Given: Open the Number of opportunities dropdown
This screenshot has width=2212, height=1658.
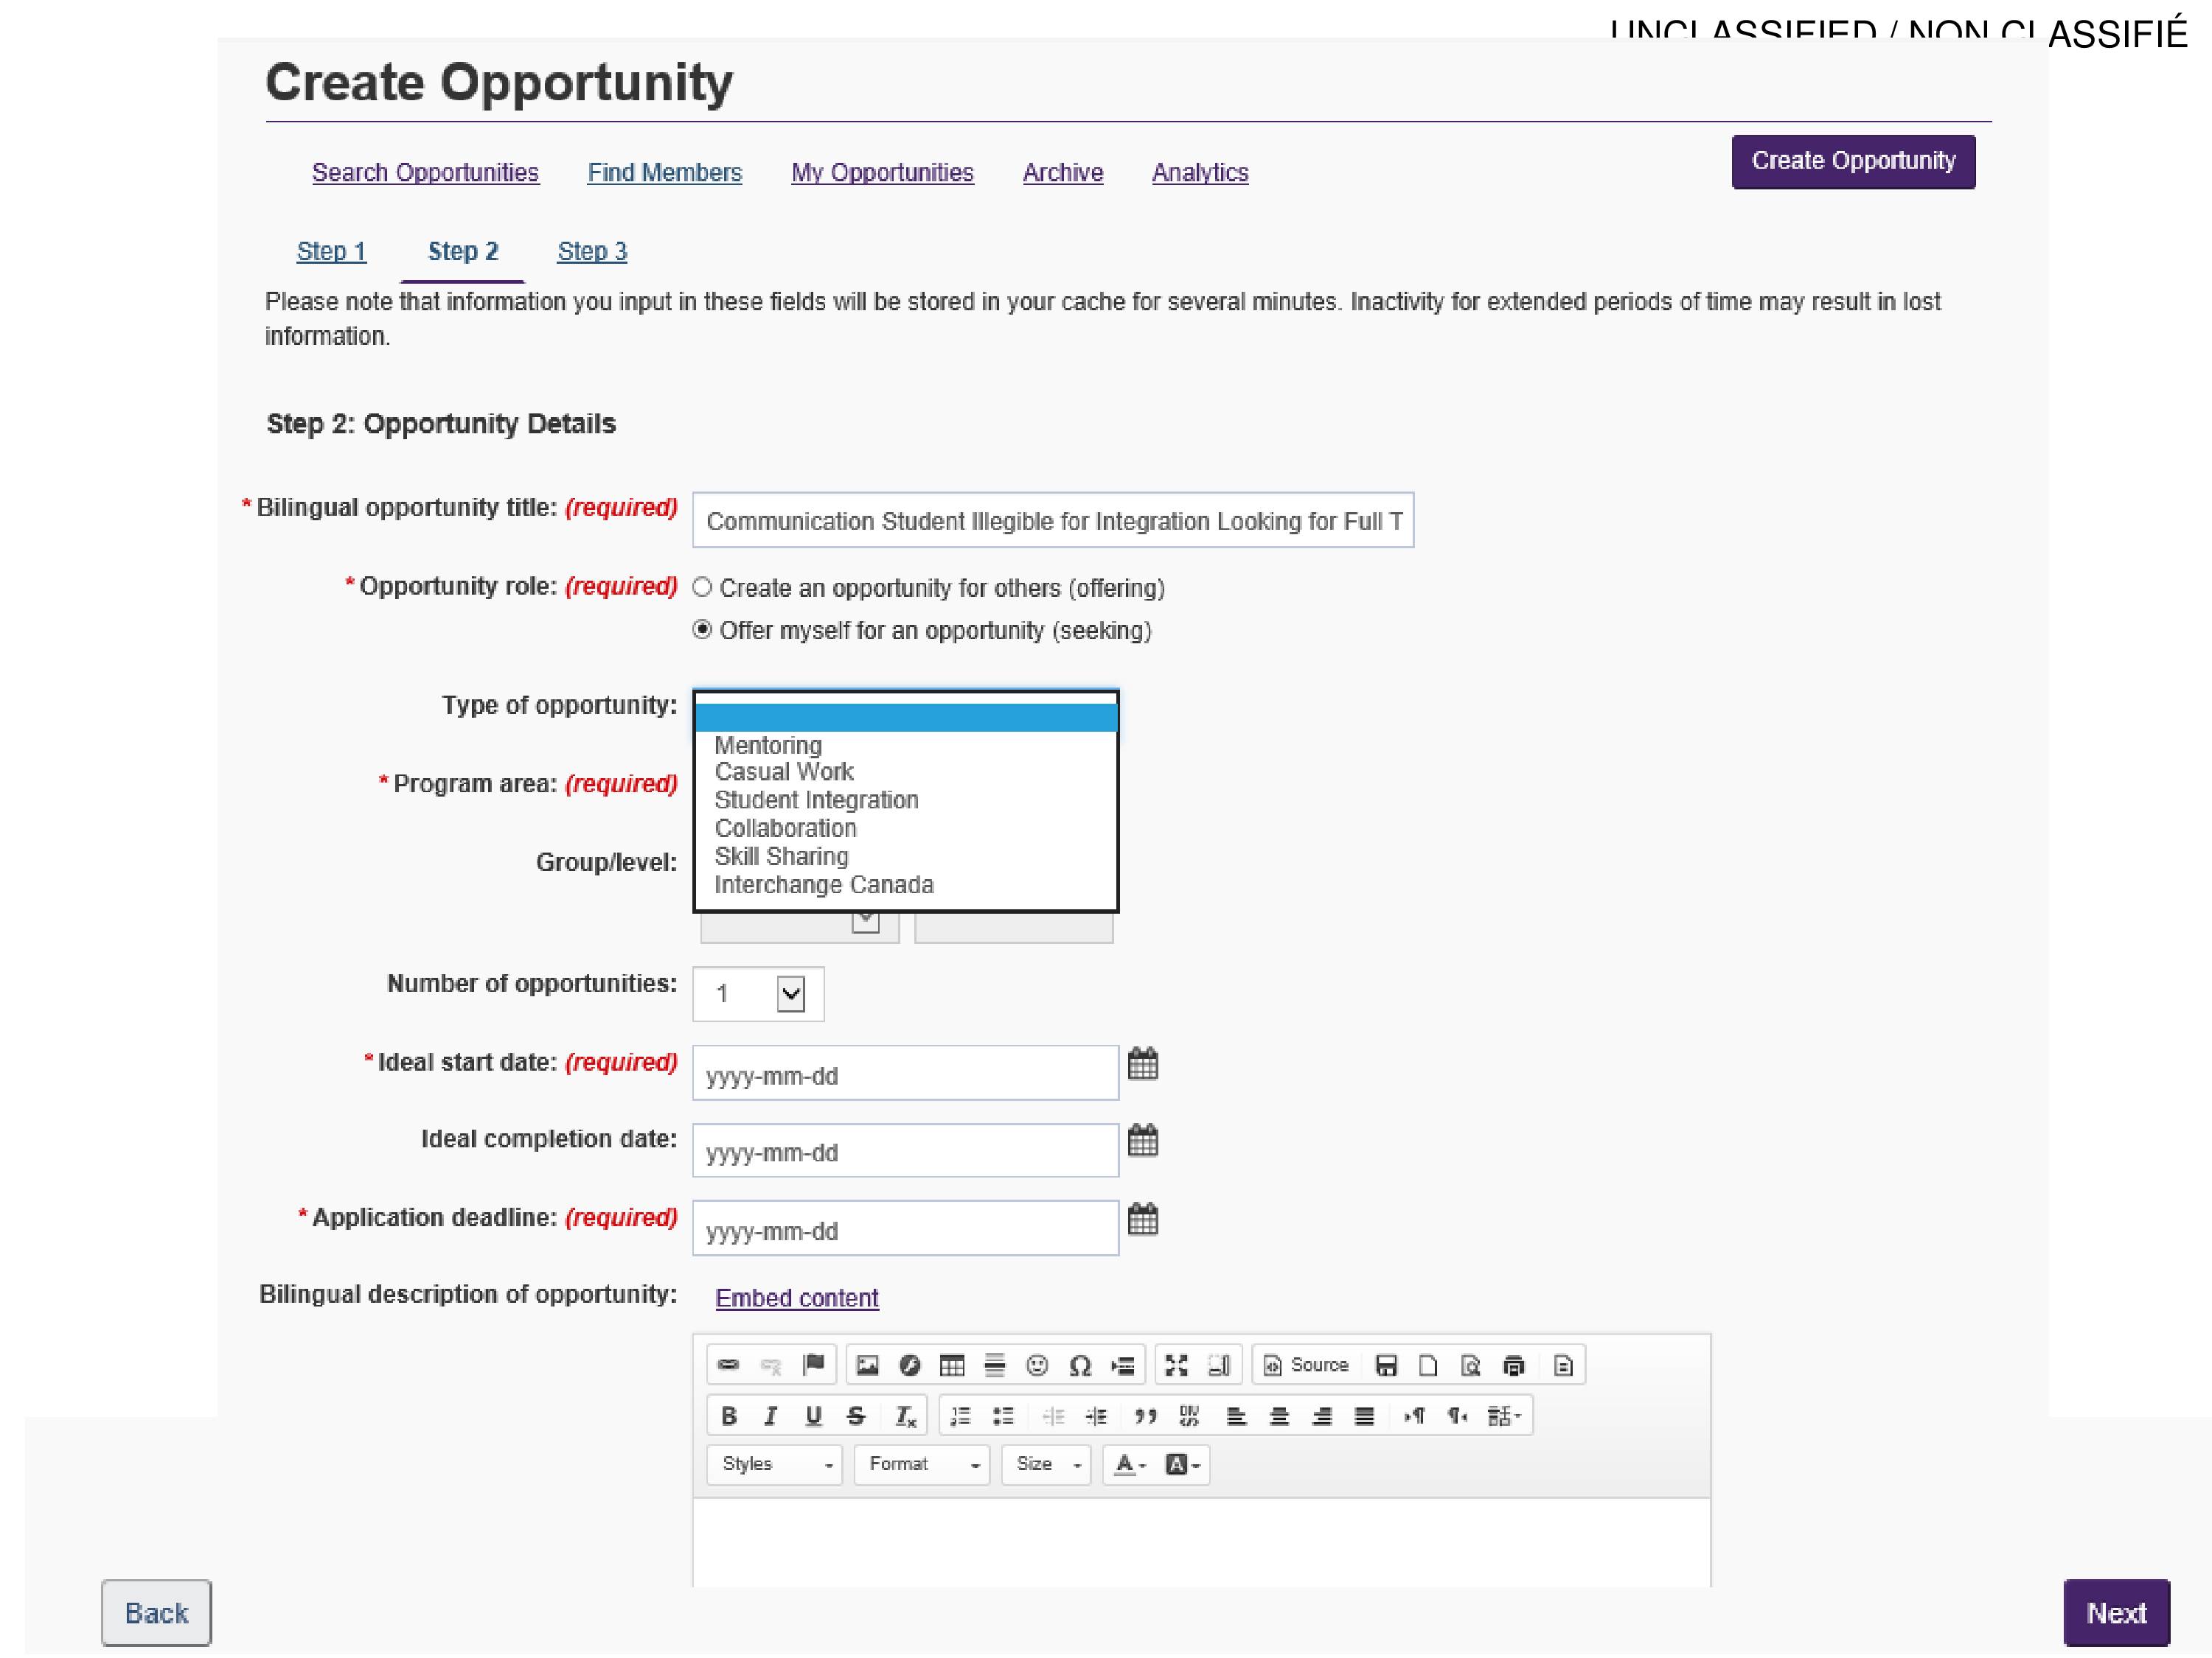Looking at the screenshot, I should (758, 994).
